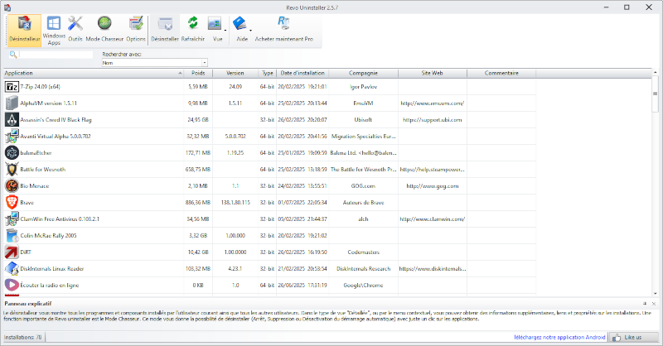Sort by Poids column header
Screen dimensions: 663x346
coord(198,73)
